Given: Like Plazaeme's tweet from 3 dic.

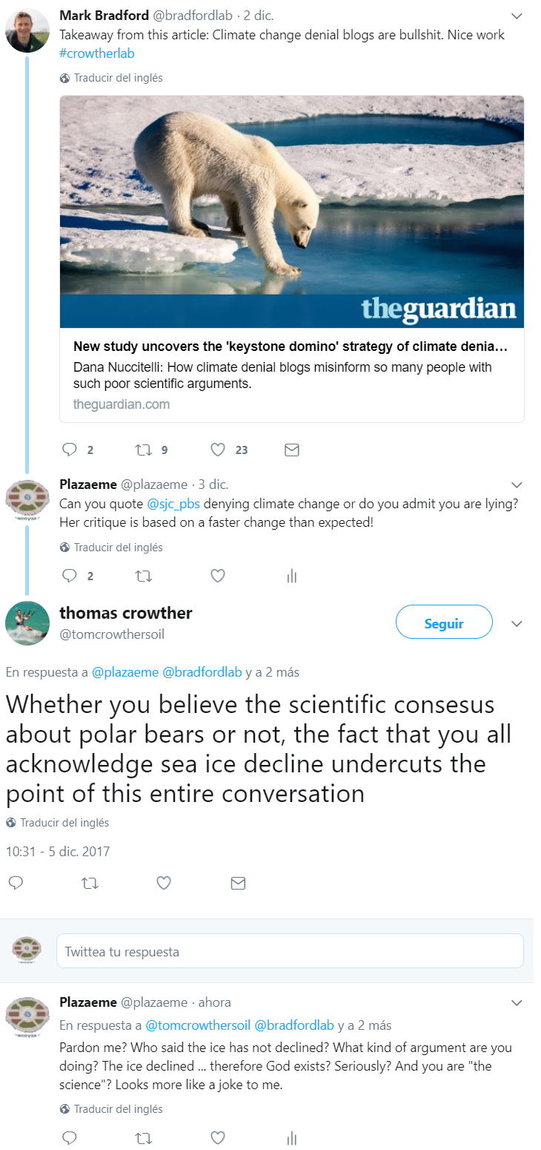Looking at the screenshot, I should pos(218,576).
